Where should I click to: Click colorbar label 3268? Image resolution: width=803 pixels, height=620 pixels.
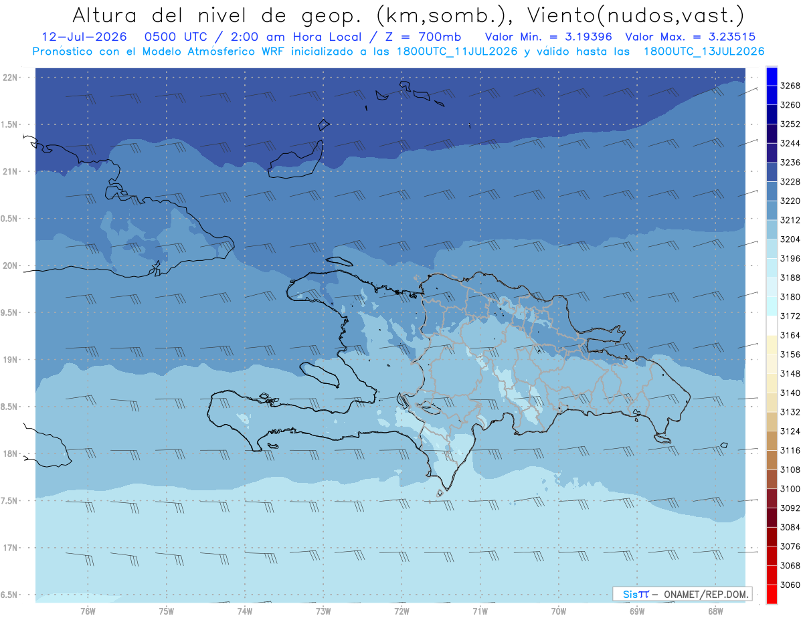790,86
